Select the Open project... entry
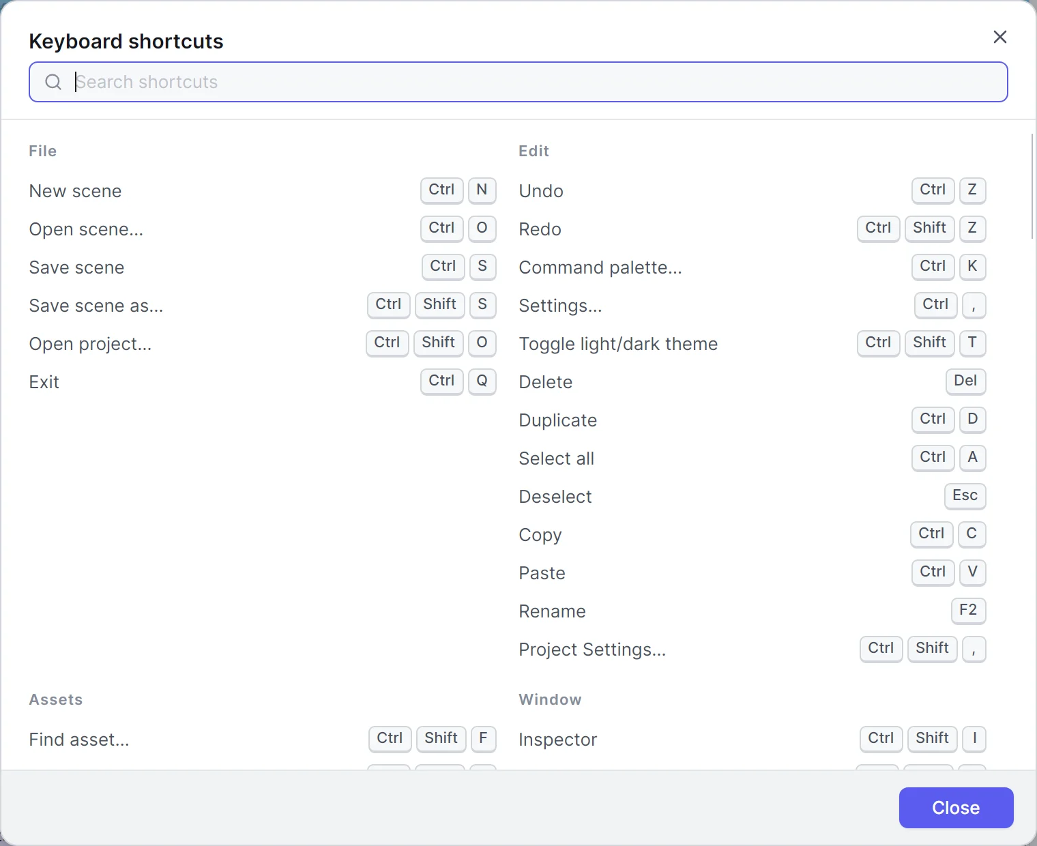Screen dimensions: 1037x846 (263, 344)
